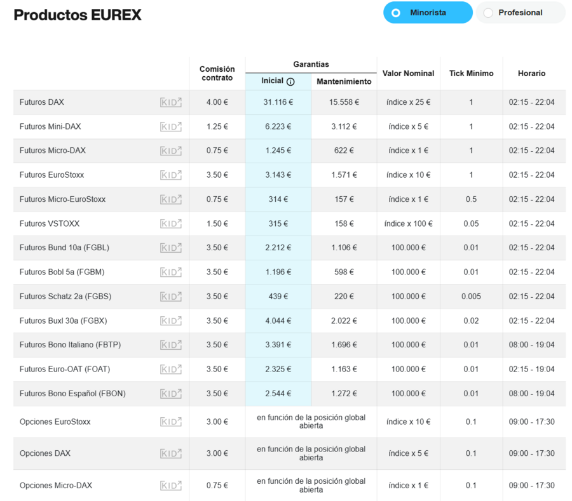
Task: Click the 4.00 € commission for DAX
Action: (217, 102)
